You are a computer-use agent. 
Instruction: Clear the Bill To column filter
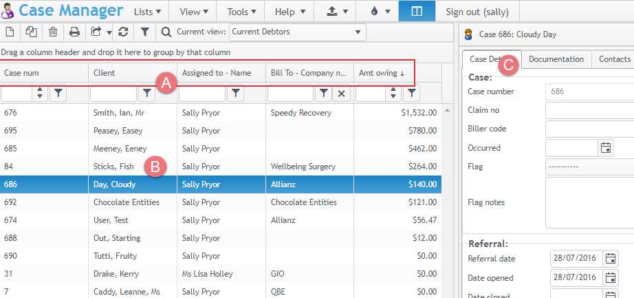tap(342, 94)
